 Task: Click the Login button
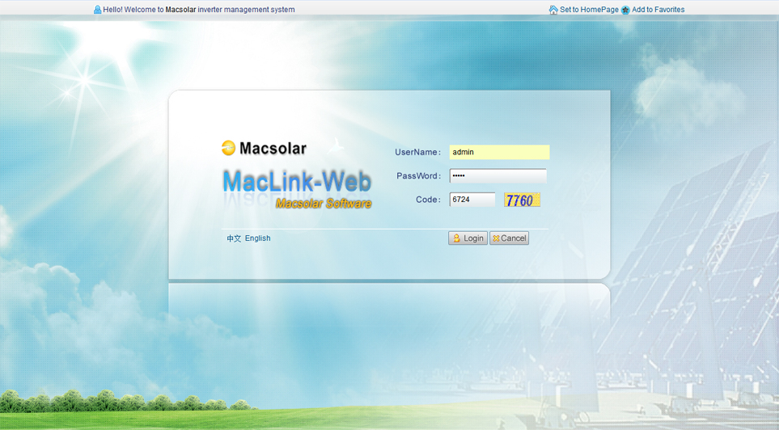pos(468,238)
